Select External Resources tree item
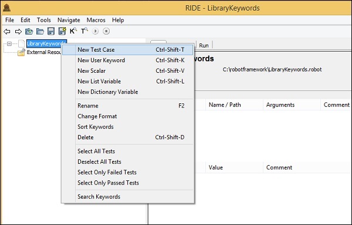The height and width of the screenshot is (225, 352). pyautogui.click(x=44, y=52)
